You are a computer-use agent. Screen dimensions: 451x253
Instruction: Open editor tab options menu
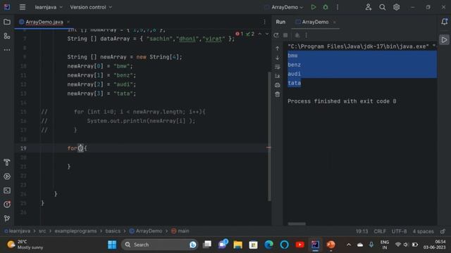(264, 22)
